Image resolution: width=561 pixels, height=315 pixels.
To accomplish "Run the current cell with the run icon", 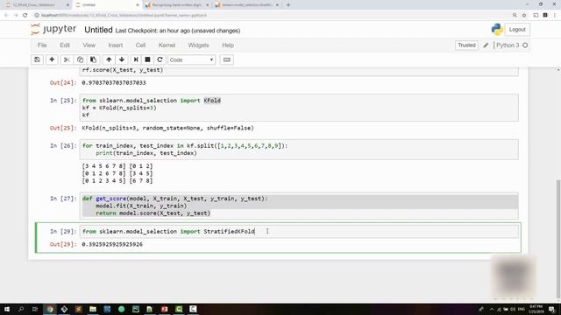I will click(136, 59).
